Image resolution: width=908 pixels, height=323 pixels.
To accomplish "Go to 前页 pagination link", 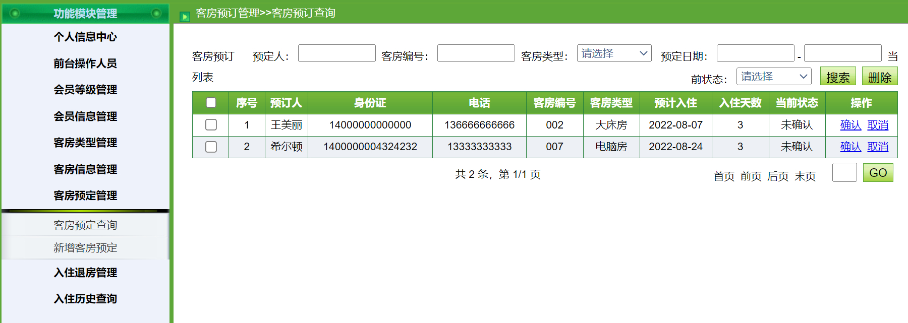I will (751, 176).
